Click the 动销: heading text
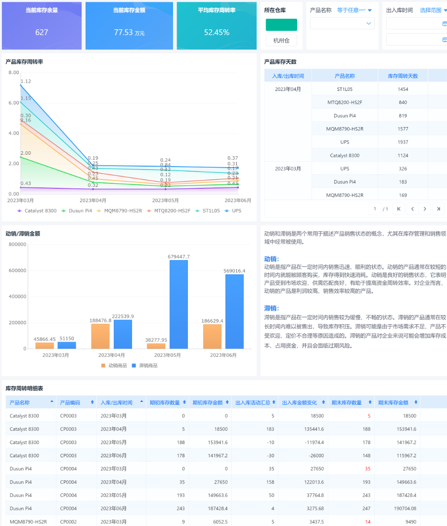The image size is (447, 526). click(x=271, y=259)
